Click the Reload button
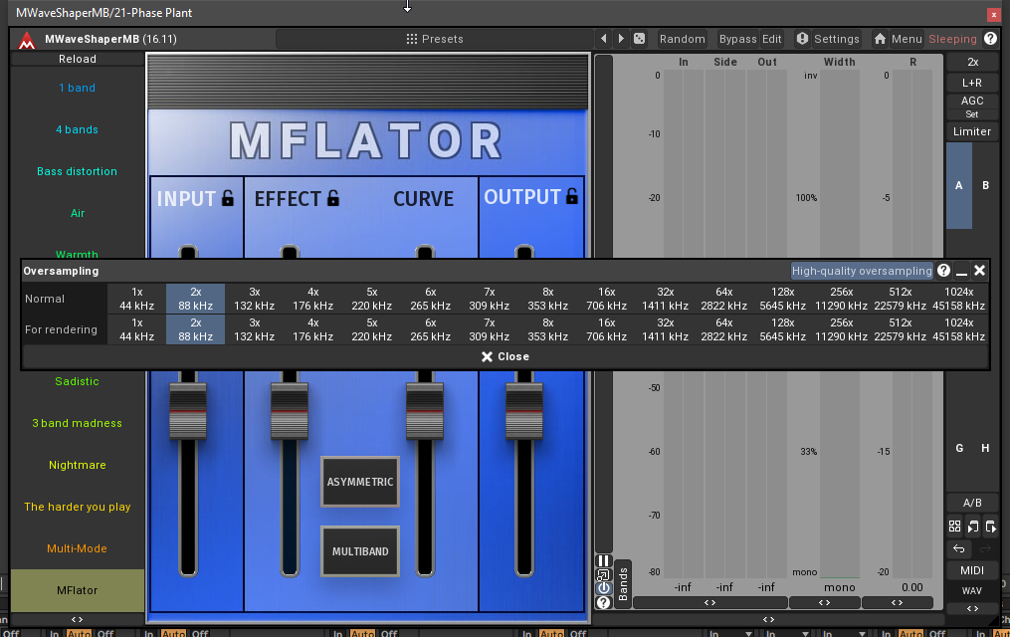The height and width of the screenshot is (637, 1010). click(x=78, y=59)
